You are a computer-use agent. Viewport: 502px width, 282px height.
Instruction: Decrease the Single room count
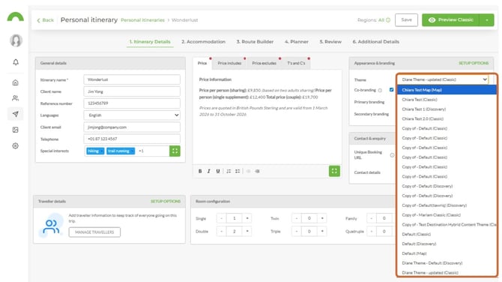(221, 218)
